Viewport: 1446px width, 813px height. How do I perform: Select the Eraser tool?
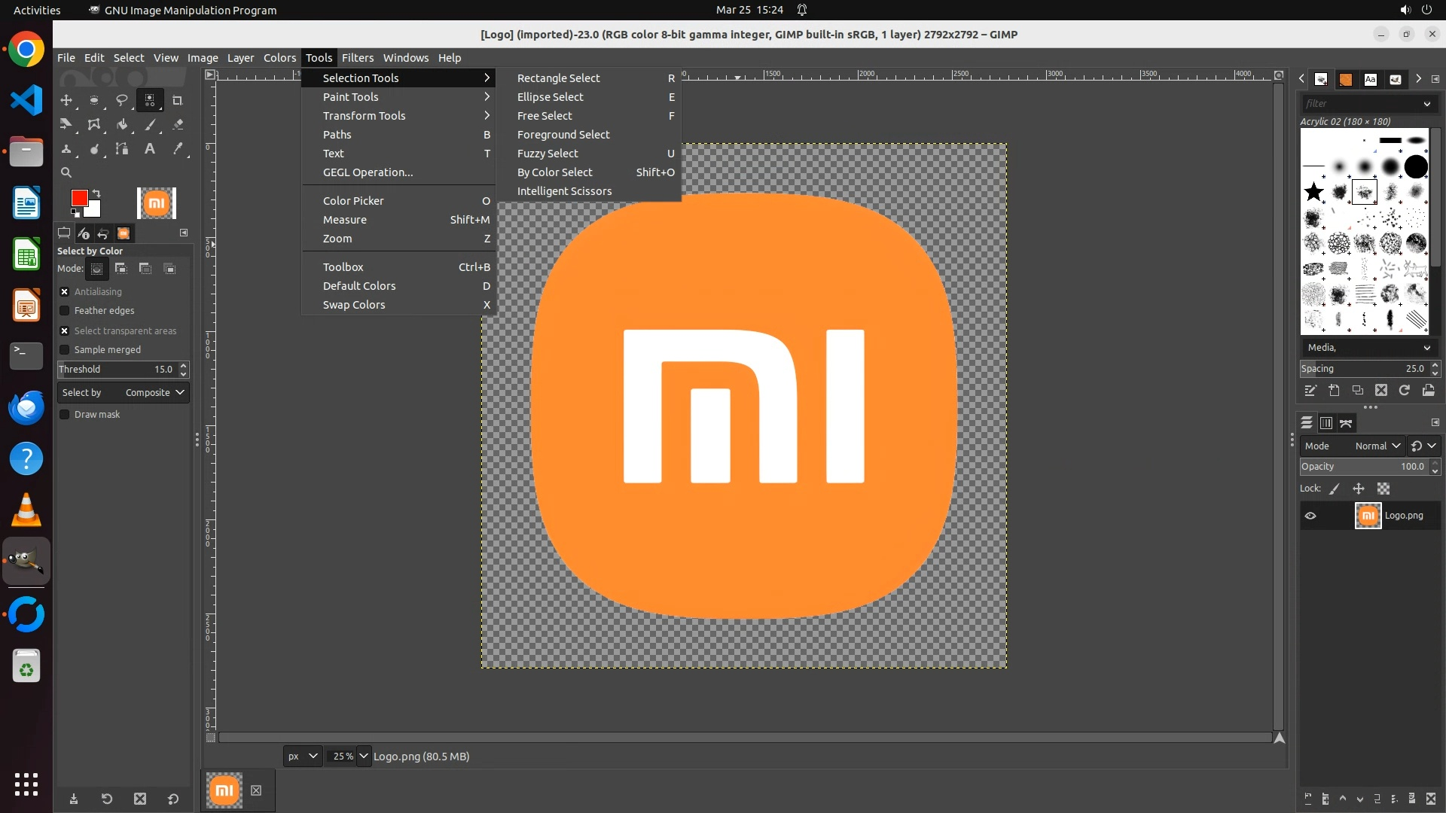click(x=178, y=125)
